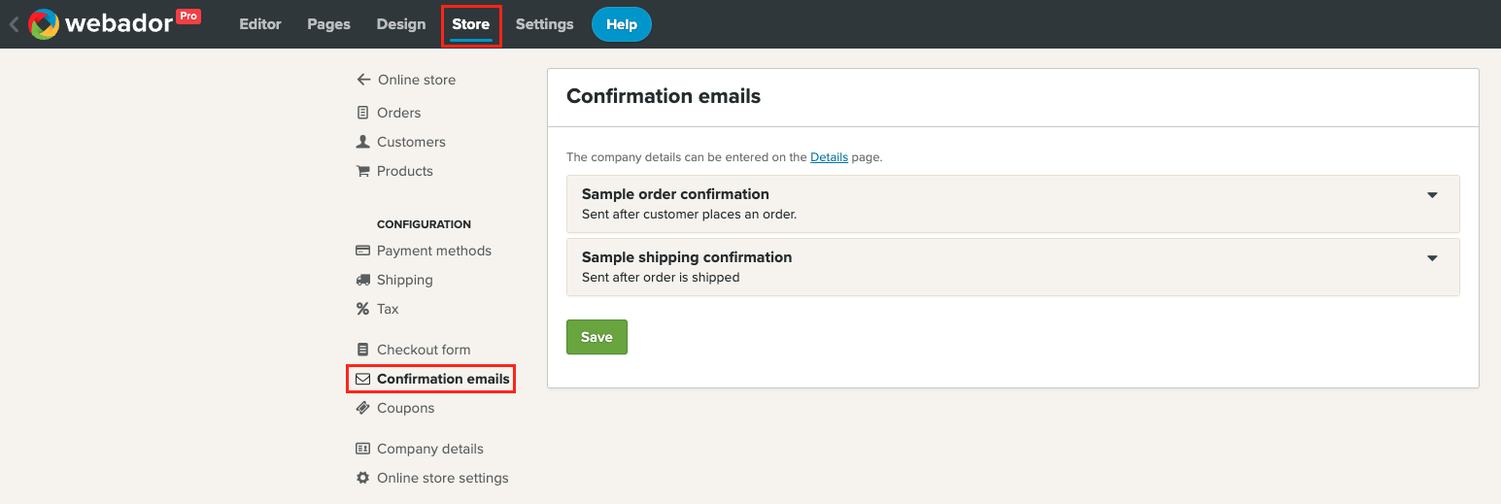Click the Company details card icon

tap(362, 449)
